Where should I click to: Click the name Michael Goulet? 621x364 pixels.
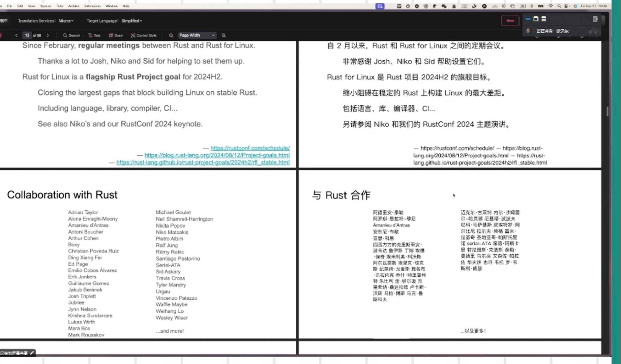point(173,212)
